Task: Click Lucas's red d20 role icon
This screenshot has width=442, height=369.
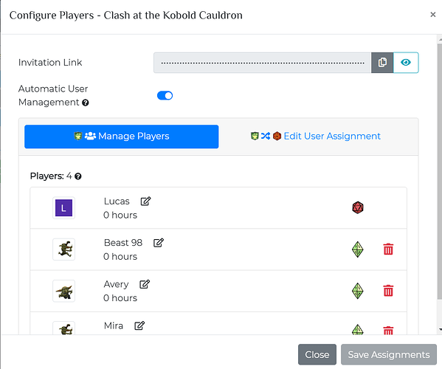Action: tap(358, 208)
